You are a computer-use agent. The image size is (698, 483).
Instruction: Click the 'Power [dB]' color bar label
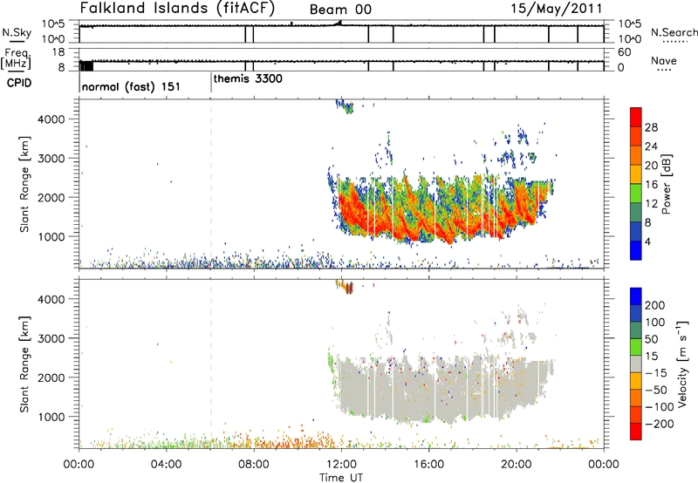pyautogui.click(x=666, y=184)
